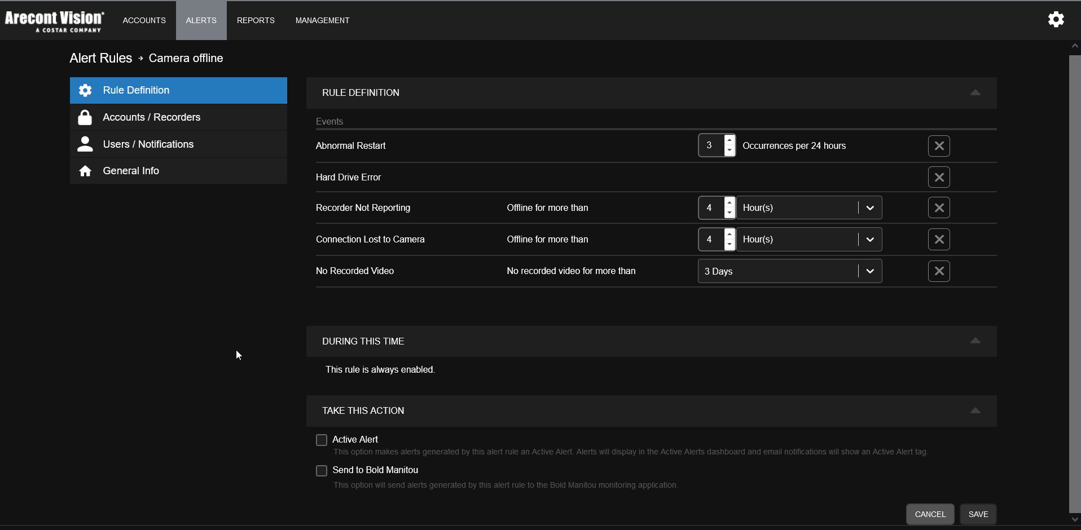Click the Abnormal Restart occurrences number field
This screenshot has height=530, width=1081.
point(711,145)
